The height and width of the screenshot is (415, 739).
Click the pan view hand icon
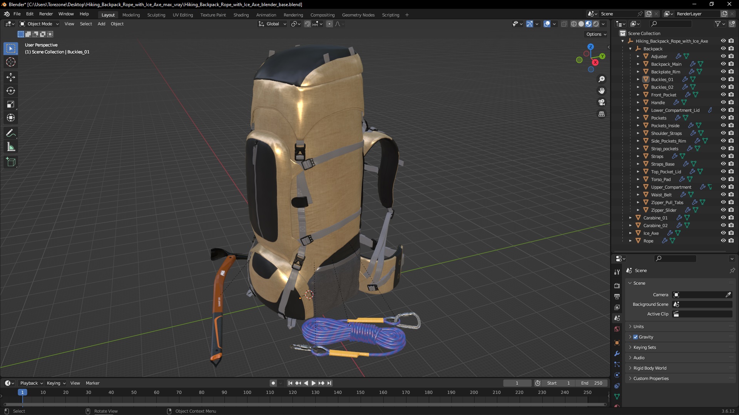pos(602,91)
